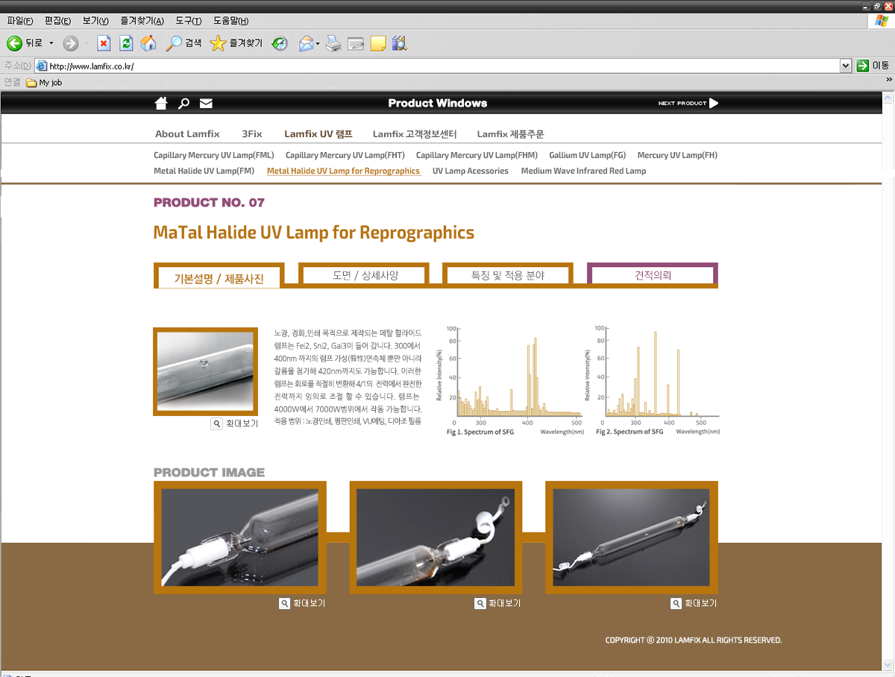Switch to 도면 / 상세사양 tab
The height and width of the screenshot is (677, 895).
(x=365, y=275)
